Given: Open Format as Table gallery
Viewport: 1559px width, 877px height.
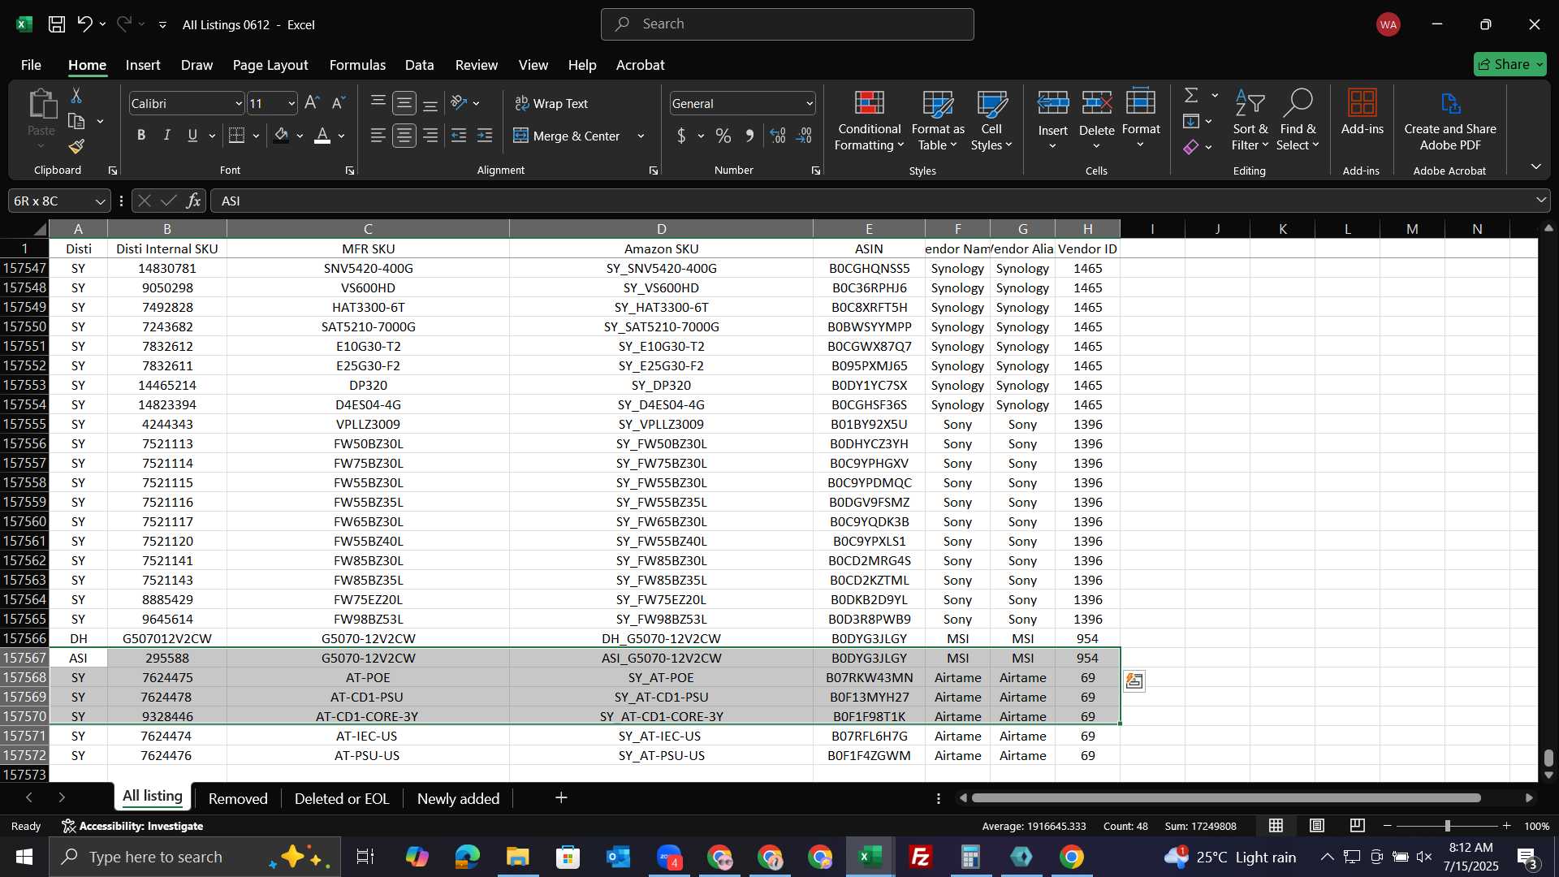Looking at the screenshot, I should (938, 120).
